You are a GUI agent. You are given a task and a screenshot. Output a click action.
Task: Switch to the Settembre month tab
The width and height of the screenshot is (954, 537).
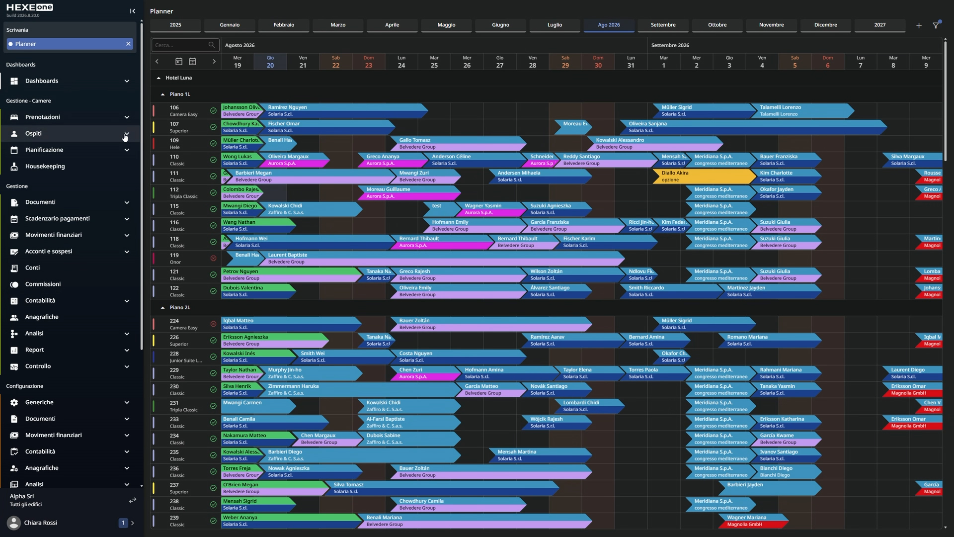point(663,25)
